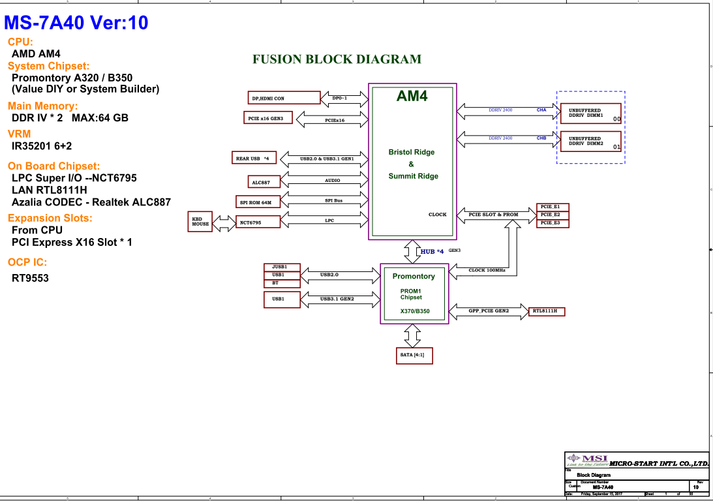Click the "HUB *4" label
Image resolution: width=713 pixels, height=501 pixels.
click(x=432, y=251)
